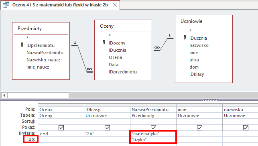Select the relationship line between Oceny and Uczniowie
This screenshot has height=146, width=258.
164,44
